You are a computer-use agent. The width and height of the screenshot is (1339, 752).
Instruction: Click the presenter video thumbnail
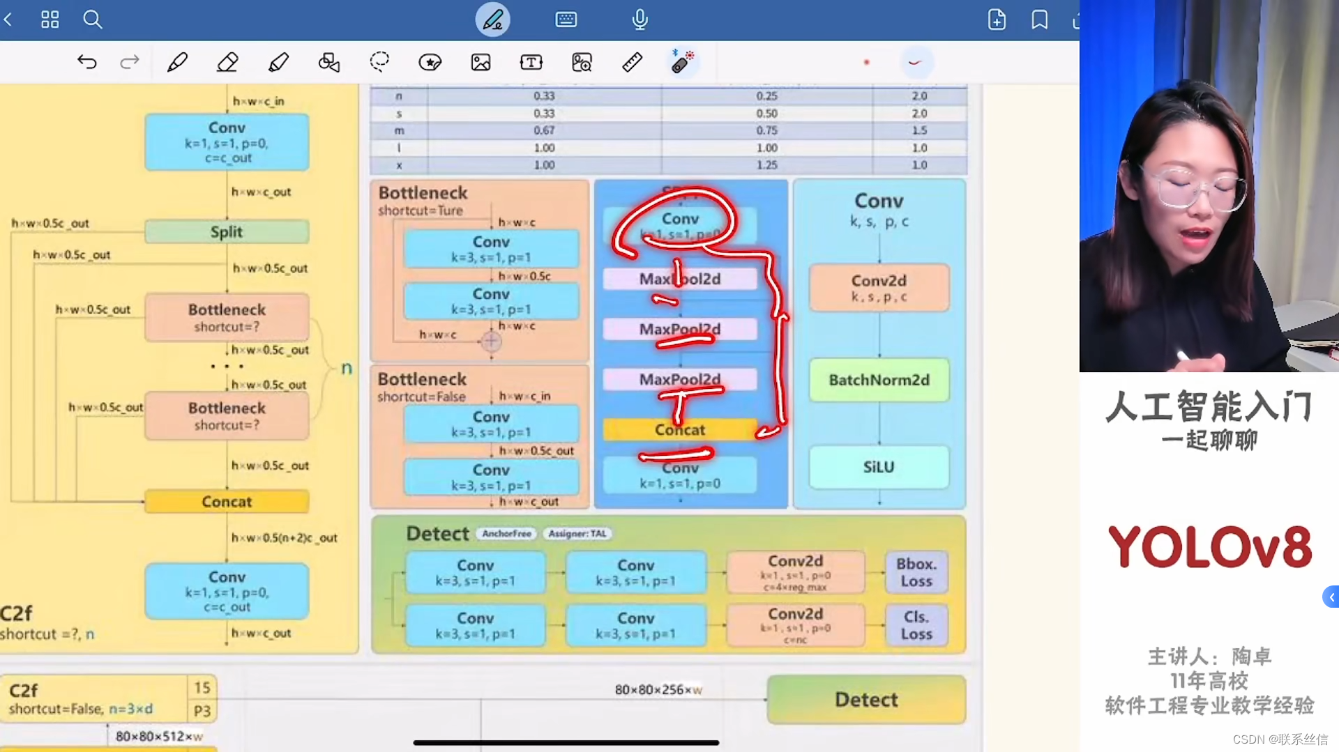(x=1209, y=186)
